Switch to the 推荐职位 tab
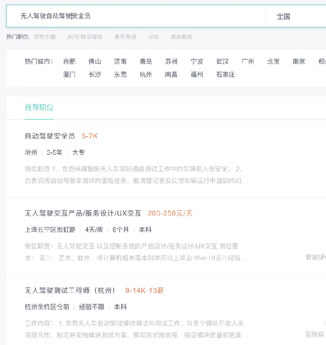The width and height of the screenshot is (326, 345). tap(39, 108)
